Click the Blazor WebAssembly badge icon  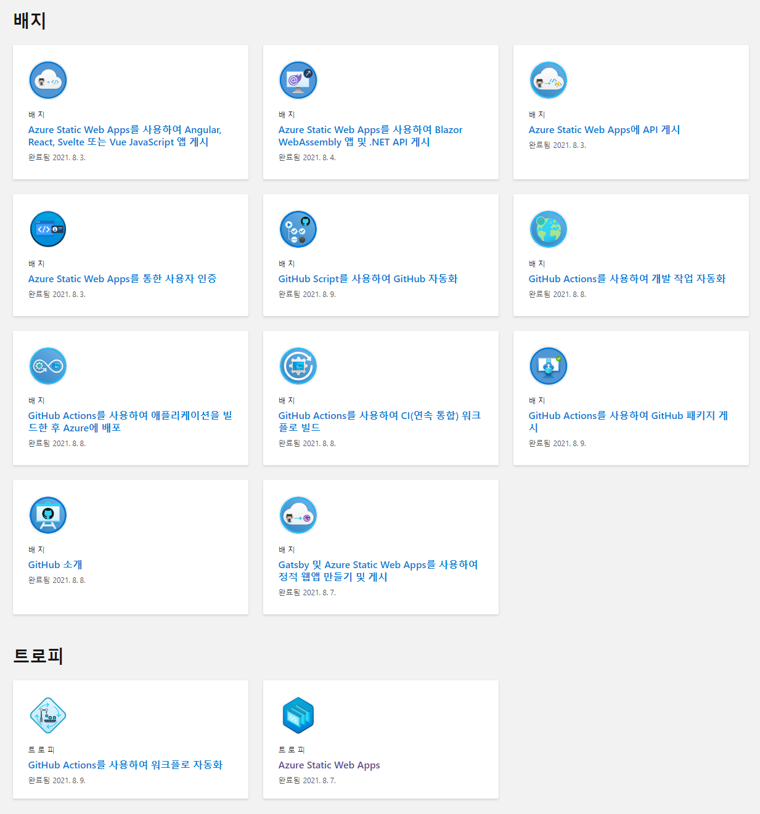pos(298,80)
